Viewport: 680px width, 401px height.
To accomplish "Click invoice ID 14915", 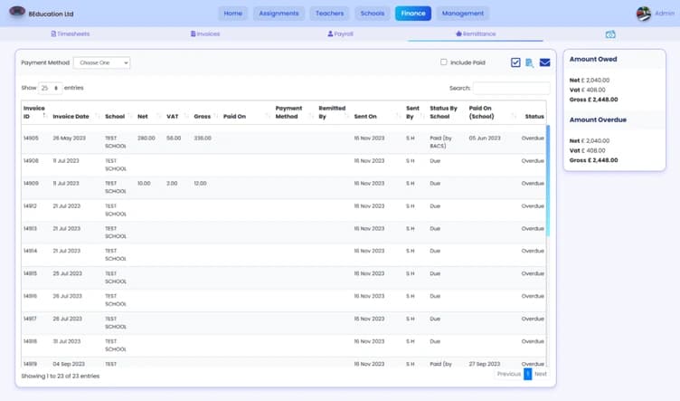I will (31, 273).
